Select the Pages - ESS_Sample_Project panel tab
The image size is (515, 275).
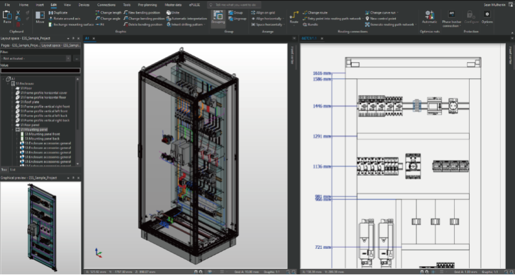[x=20, y=45]
